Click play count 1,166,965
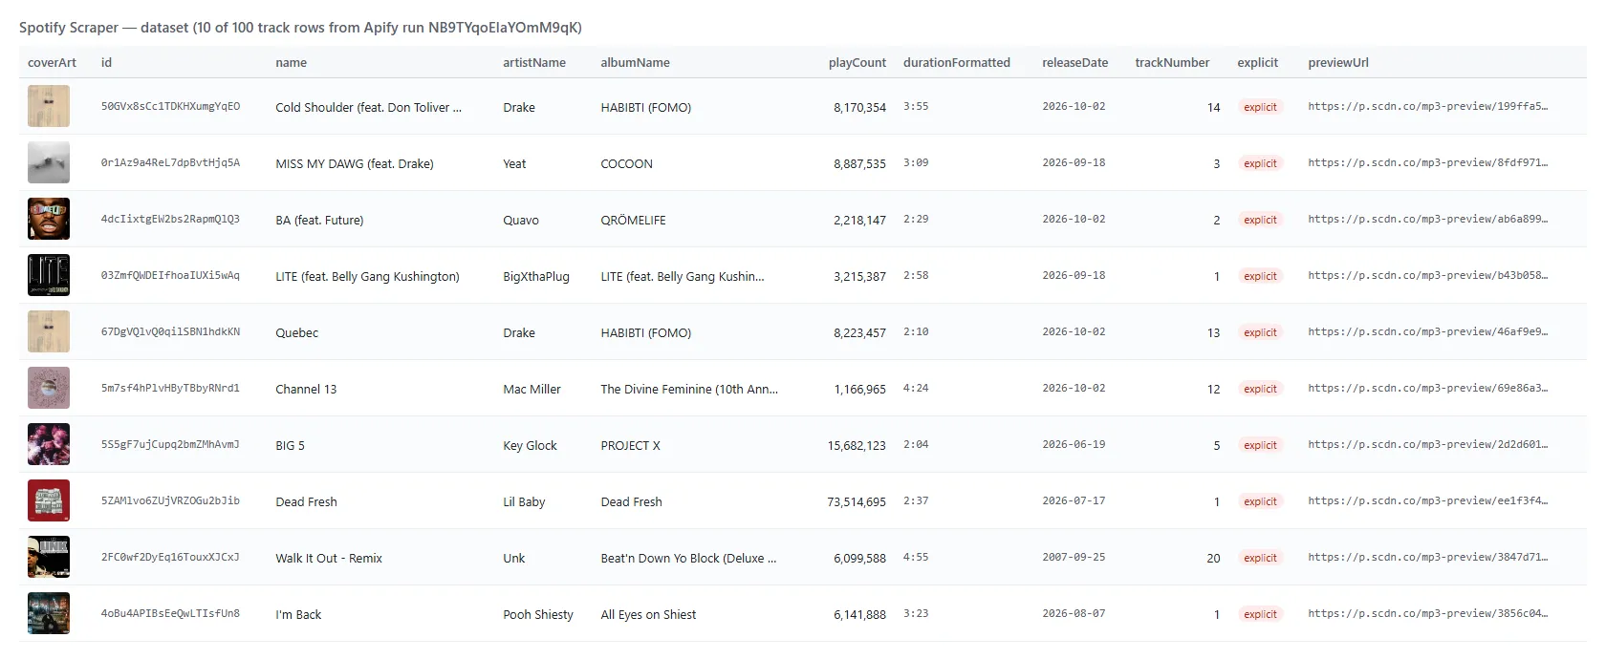The image size is (1606, 659). pos(859,389)
